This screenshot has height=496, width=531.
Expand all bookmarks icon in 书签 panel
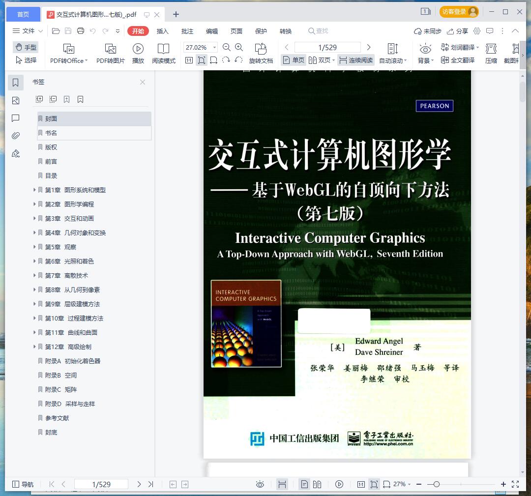pos(39,99)
